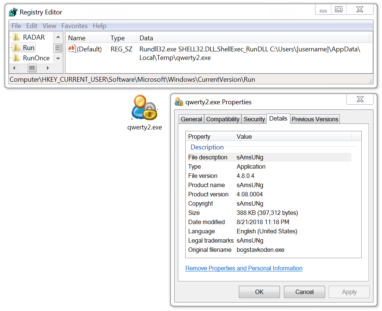382x311 pixels.
Task: Open Remove Properties and Personal Information link
Action: [x=244, y=268]
